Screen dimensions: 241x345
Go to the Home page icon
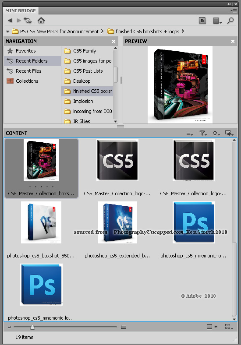41,21
